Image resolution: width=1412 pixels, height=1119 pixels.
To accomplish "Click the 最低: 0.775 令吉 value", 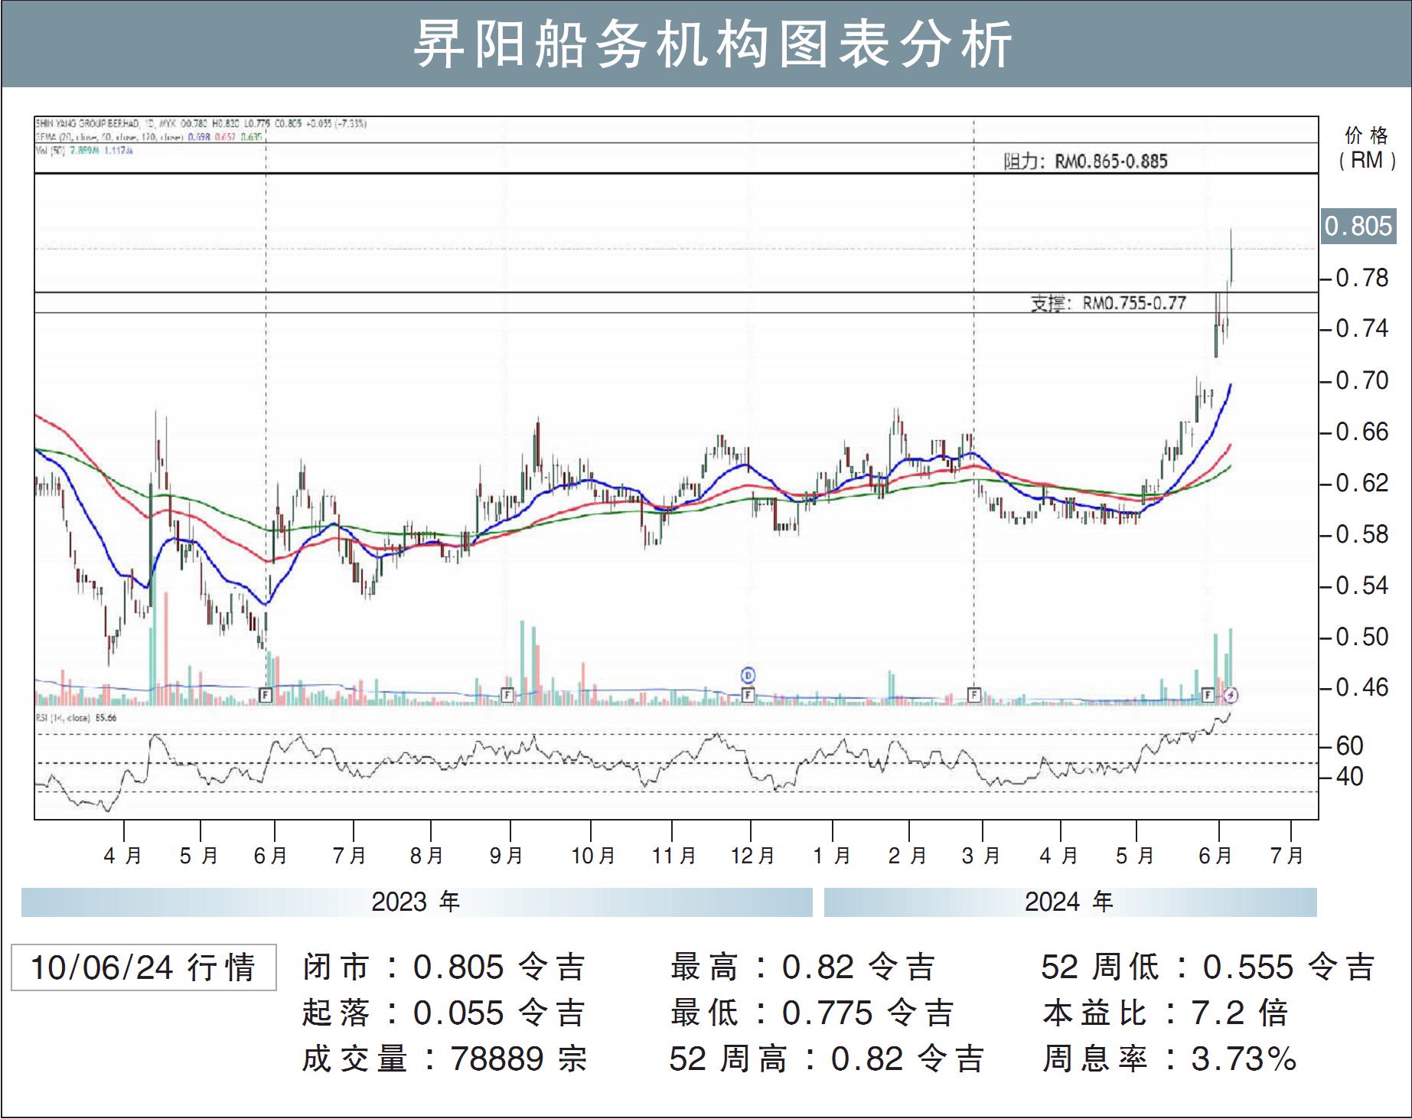I will 812,1013.
